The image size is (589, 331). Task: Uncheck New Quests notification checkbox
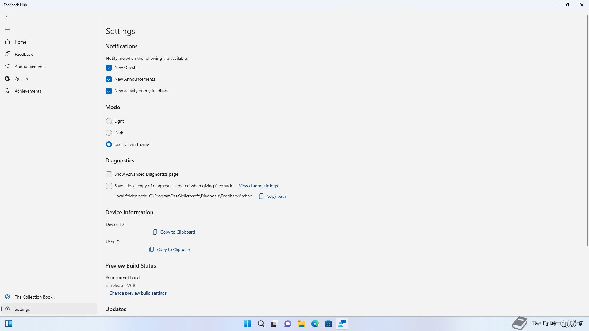tap(109, 68)
